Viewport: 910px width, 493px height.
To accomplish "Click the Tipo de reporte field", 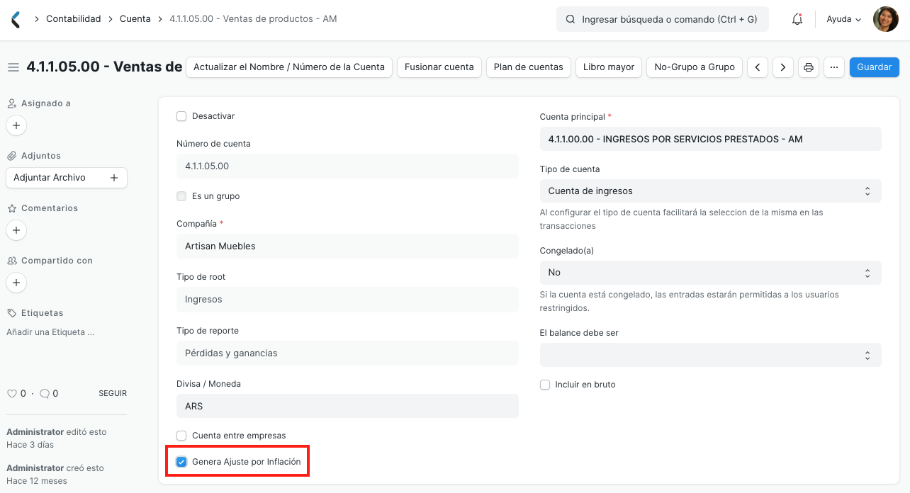I will point(347,353).
